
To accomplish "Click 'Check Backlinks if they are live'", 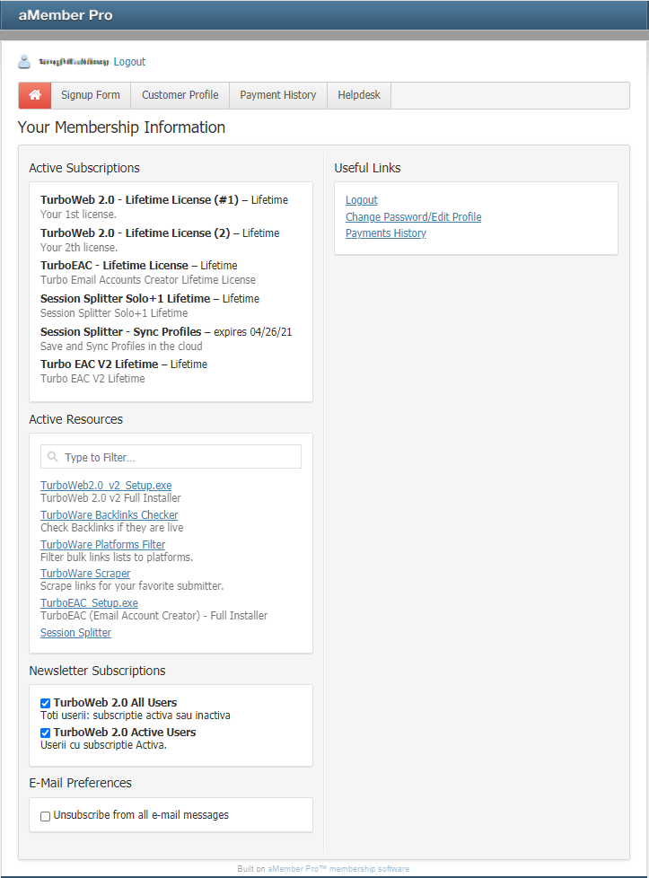I will point(112,528).
